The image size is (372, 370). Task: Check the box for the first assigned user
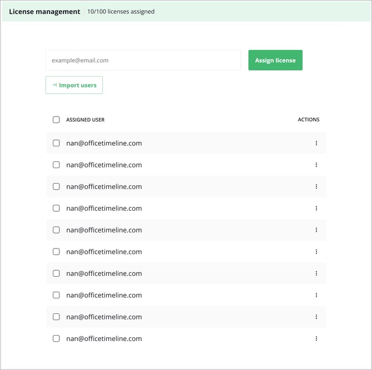(x=56, y=143)
